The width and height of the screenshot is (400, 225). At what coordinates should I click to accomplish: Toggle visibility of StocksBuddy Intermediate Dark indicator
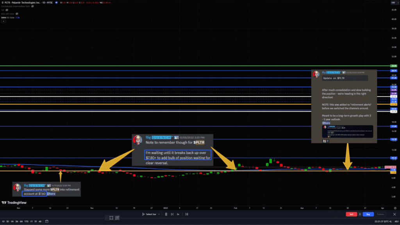click(32, 7)
